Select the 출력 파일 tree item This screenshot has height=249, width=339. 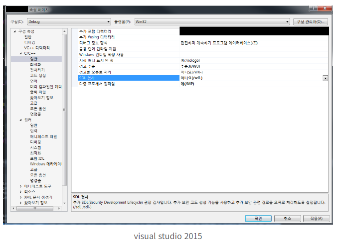(x=38, y=92)
